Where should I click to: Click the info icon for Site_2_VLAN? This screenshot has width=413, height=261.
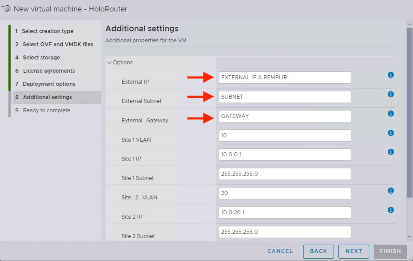390,191
